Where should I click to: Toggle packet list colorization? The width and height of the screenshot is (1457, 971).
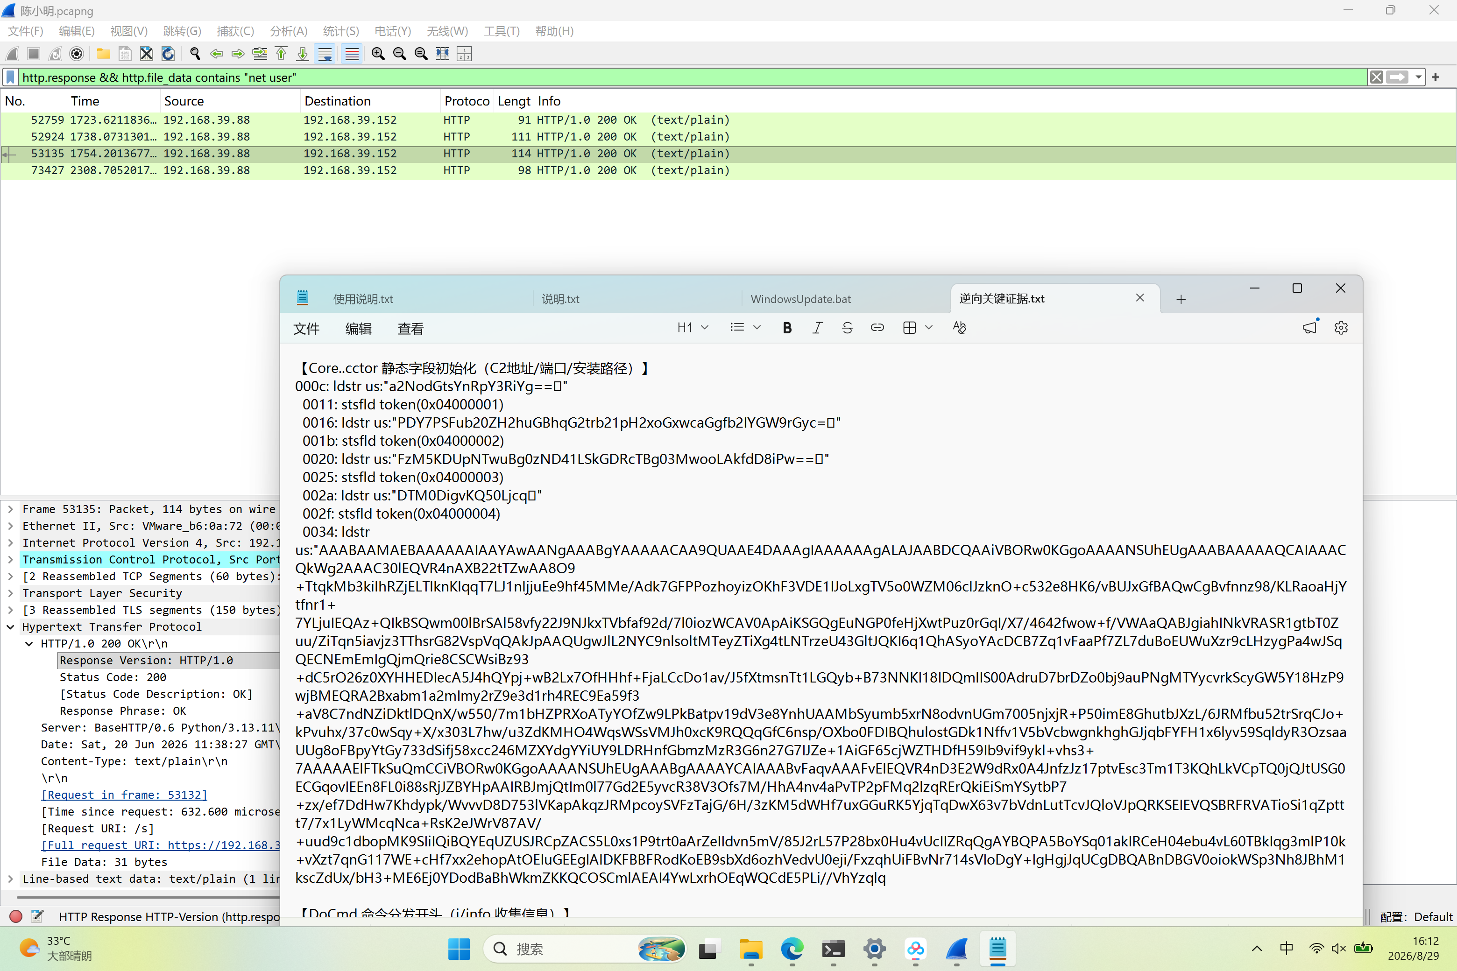352,54
